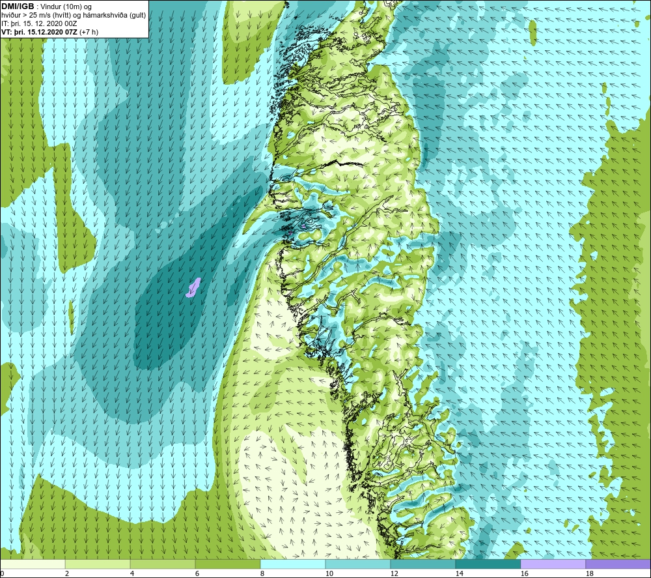
Task: Click the scale label "10"
Action: [x=329, y=573]
